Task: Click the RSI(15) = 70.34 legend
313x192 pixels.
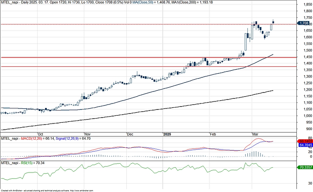Action: pyautogui.click(x=33, y=163)
